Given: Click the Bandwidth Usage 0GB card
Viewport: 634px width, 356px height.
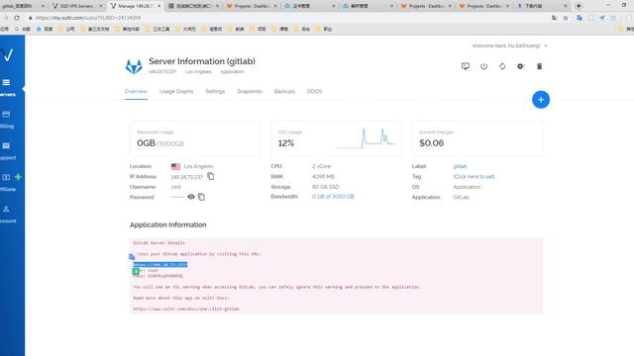Looking at the screenshot, I should [x=195, y=138].
